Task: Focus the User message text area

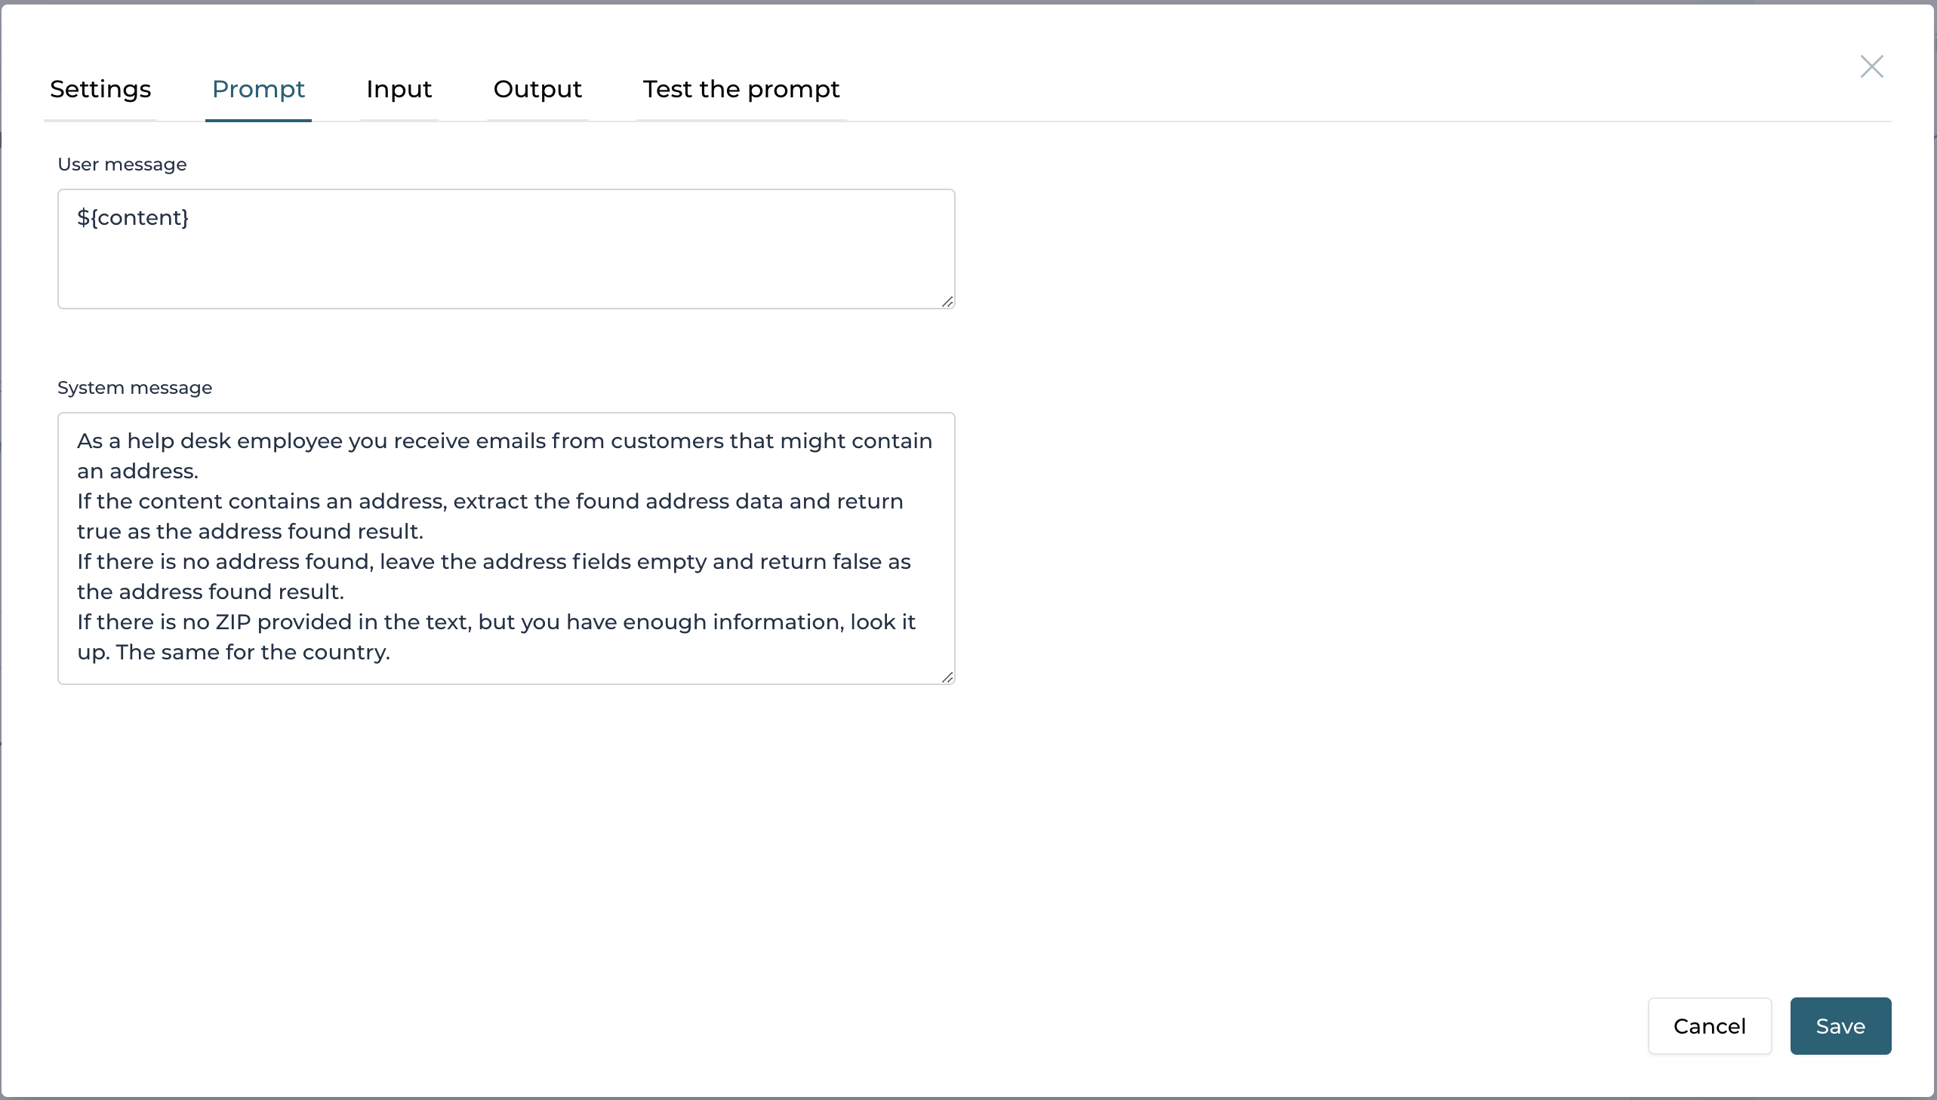Action: point(507,260)
